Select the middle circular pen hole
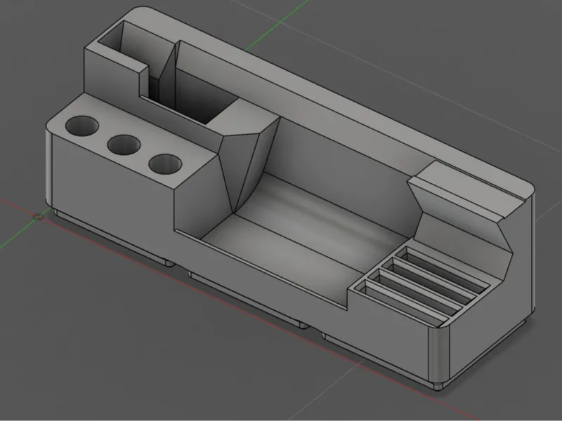The width and height of the screenshot is (562, 421). (x=124, y=145)
